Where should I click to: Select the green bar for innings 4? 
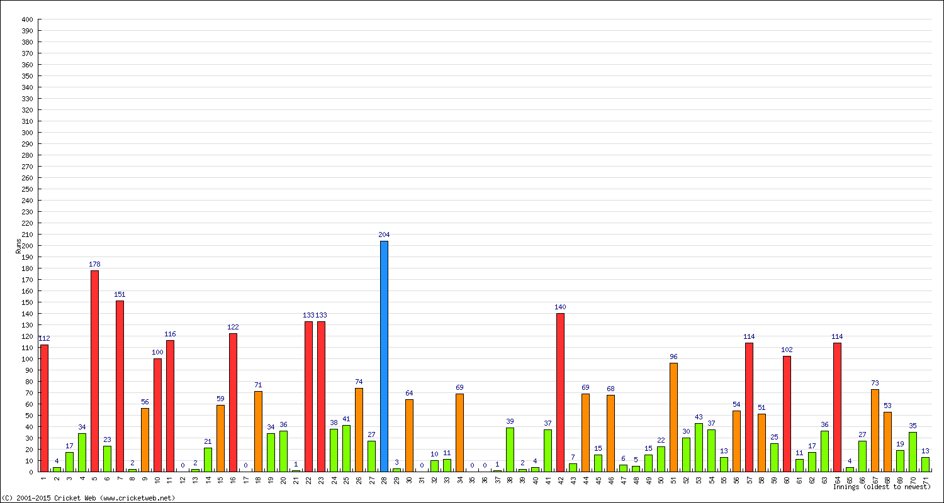(x=82, y=452)
